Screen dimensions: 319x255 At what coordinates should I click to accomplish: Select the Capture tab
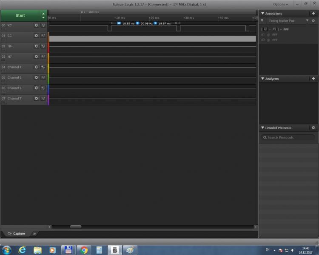pyautogui.click(x=16, y=233)
